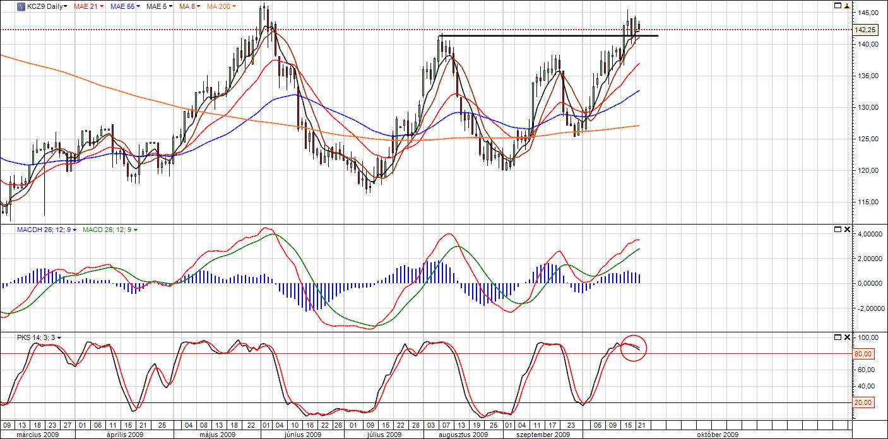This screenshot has height=439, width=888.
Task: Click the 142,25 current price label
Action: click(x=864, y=30)
